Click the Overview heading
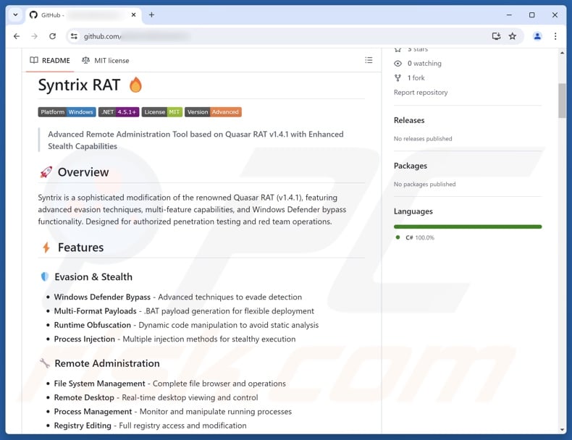The height and width of the screenshot is (440, 572). 83,172
